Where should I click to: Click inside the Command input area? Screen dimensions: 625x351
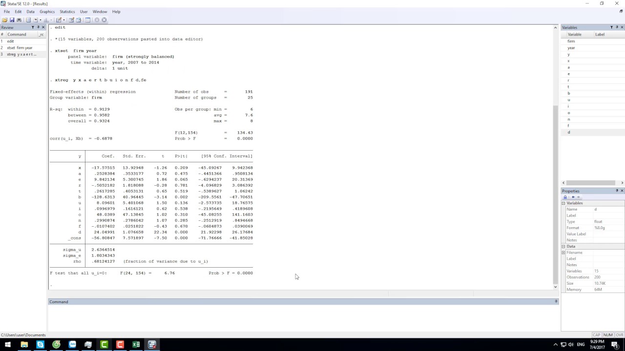click(x=303, y=317)
